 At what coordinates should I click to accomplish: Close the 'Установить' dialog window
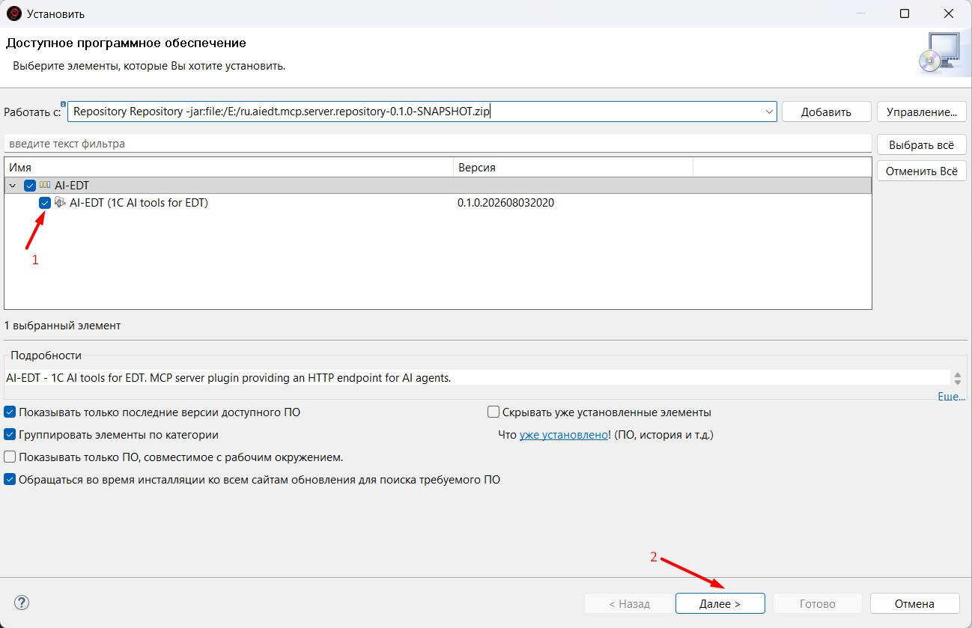coord(949,13)
